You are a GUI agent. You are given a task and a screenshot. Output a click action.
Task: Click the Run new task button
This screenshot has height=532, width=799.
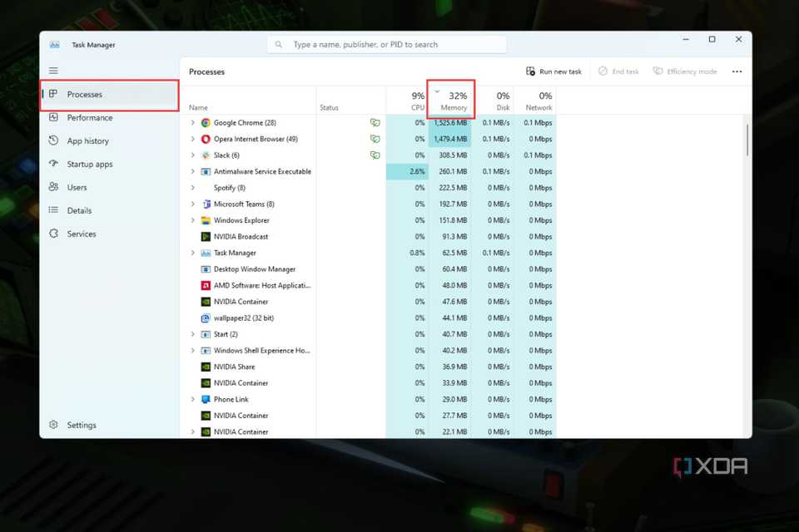[x=553, y=71]
